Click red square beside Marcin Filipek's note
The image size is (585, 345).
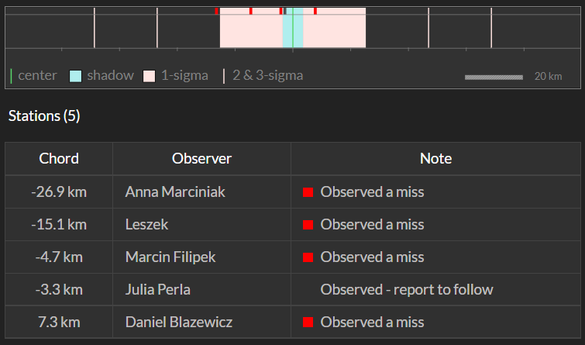308,257
